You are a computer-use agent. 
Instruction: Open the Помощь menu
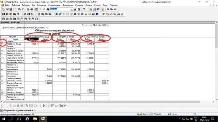113,5
